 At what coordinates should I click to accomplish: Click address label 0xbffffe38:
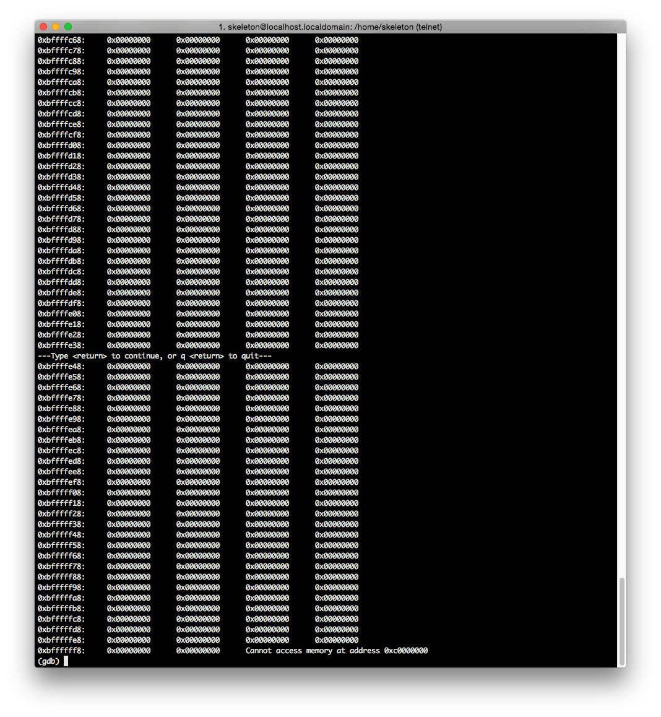point(61,345)
